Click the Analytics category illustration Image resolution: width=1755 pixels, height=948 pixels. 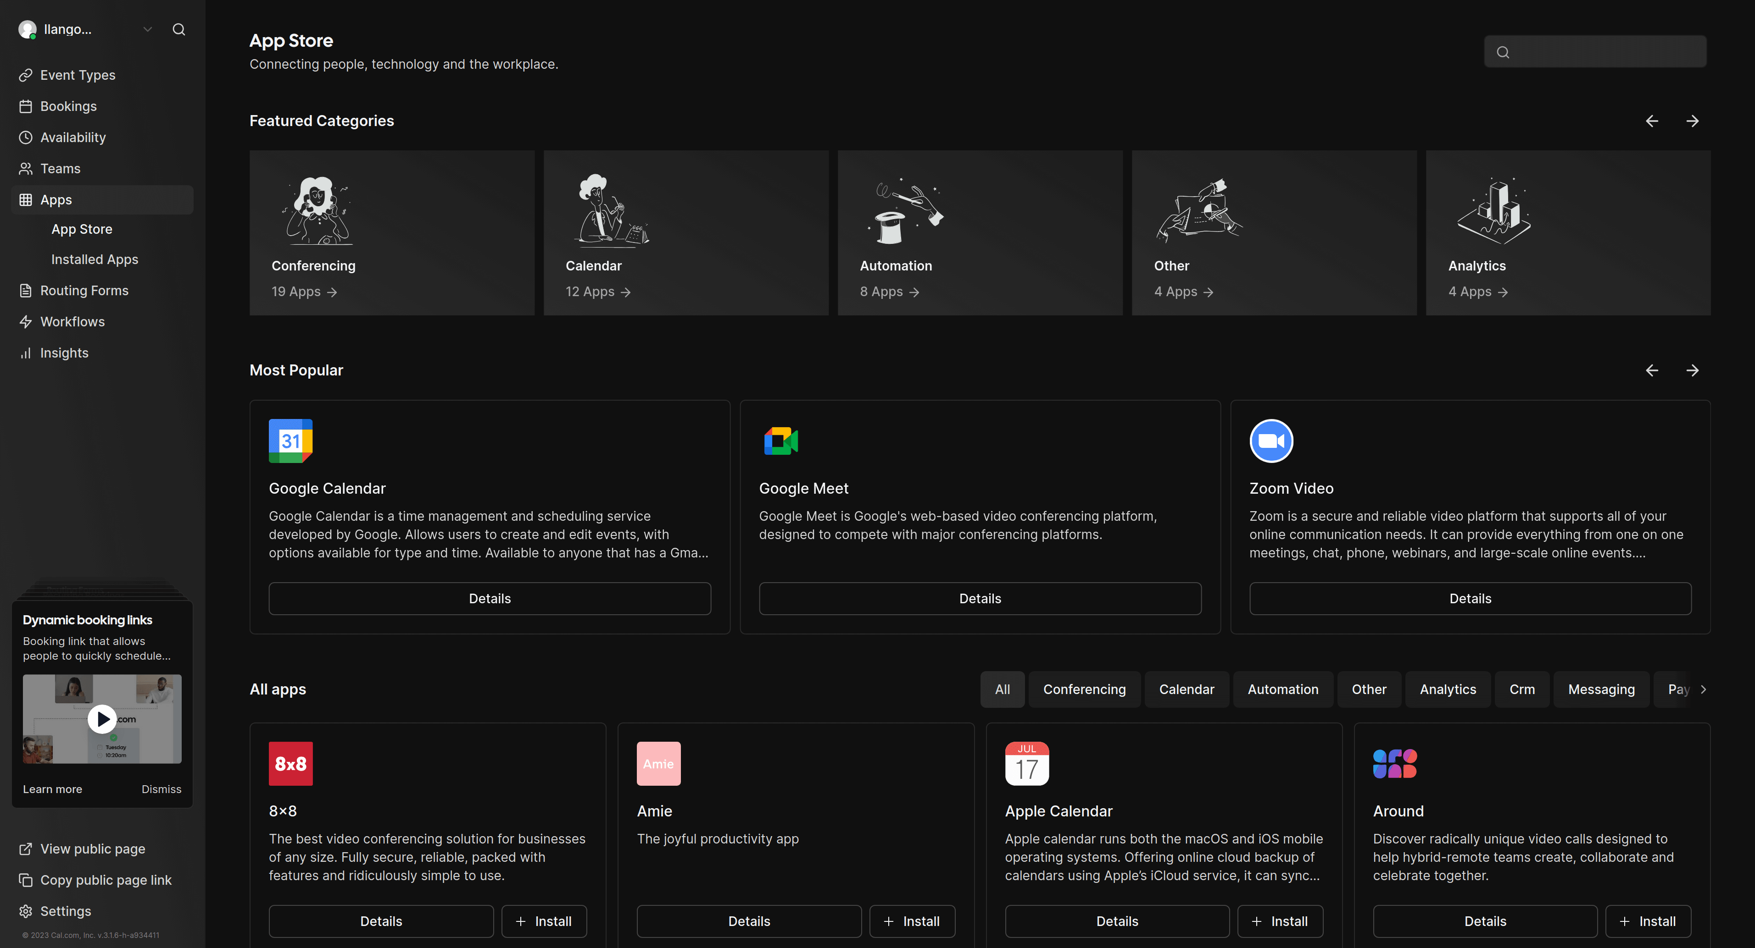[x=1494, y=211]
